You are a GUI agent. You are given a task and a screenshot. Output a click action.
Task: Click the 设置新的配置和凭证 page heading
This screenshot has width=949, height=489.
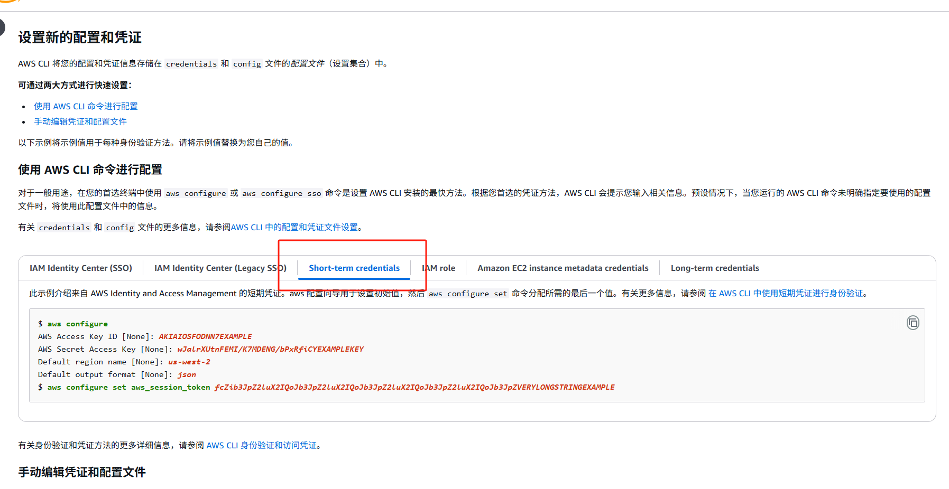point(80,37)
